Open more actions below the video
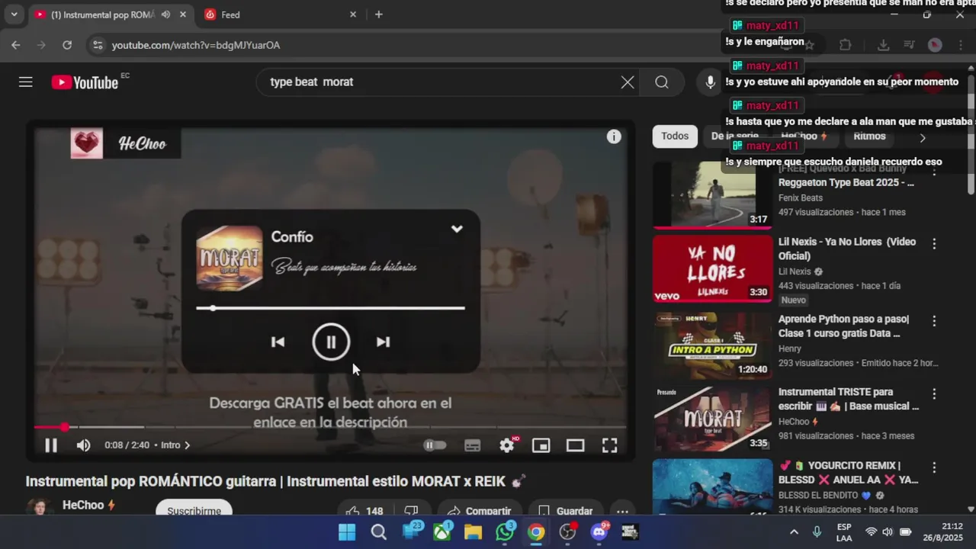Screen dimensions: 976x549 pyautogui.click(x=622, y=511)
